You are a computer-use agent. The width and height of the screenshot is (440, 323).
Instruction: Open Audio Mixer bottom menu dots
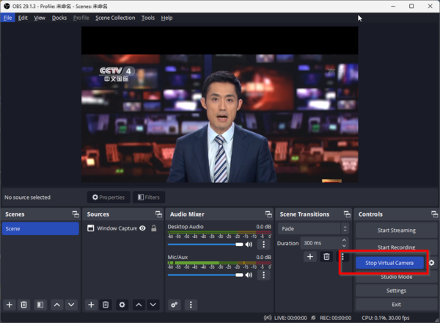pyautogui.click(x=191, y=305)
